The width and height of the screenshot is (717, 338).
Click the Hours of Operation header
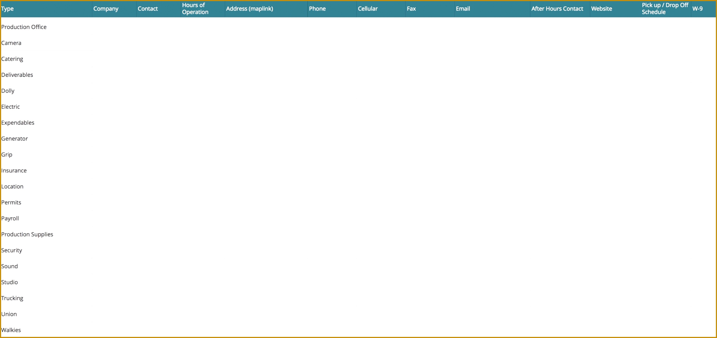(195, 9)
